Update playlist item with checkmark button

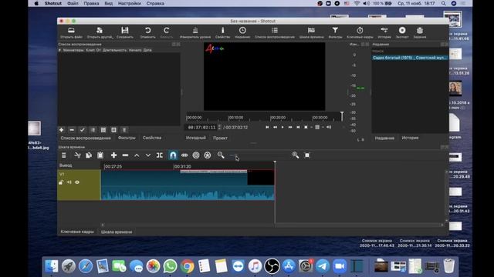coord(83,130)
